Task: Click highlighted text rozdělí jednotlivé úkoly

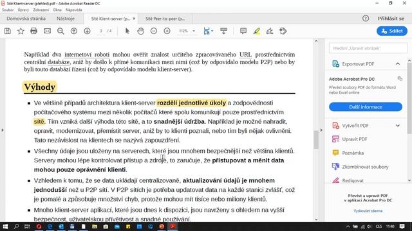Action: pyautogui.click(x=192, y=103)
